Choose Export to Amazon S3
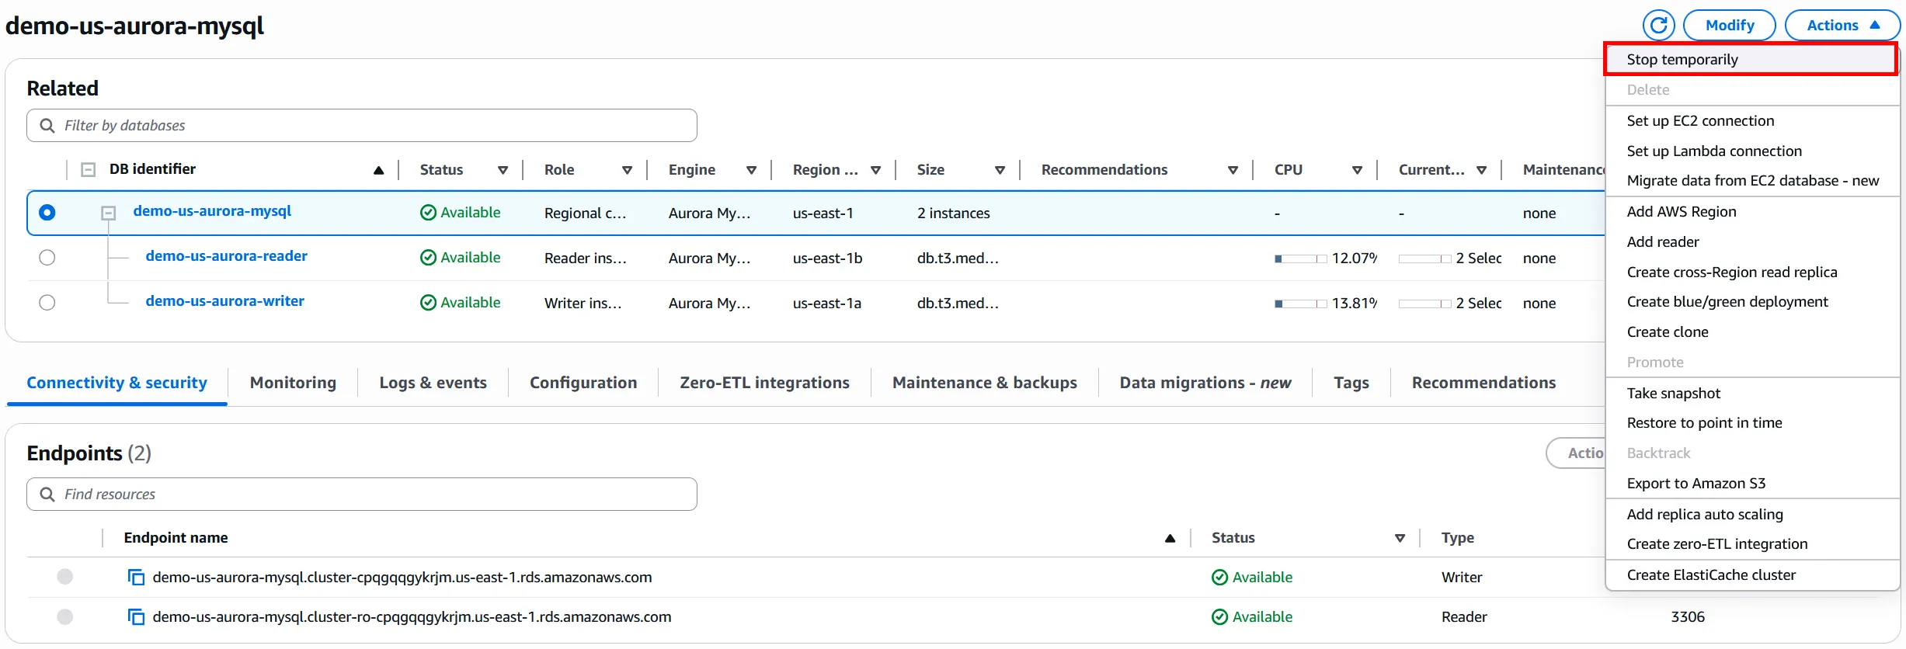This screenshot has width=1906, height=649. pos(1752,484)
